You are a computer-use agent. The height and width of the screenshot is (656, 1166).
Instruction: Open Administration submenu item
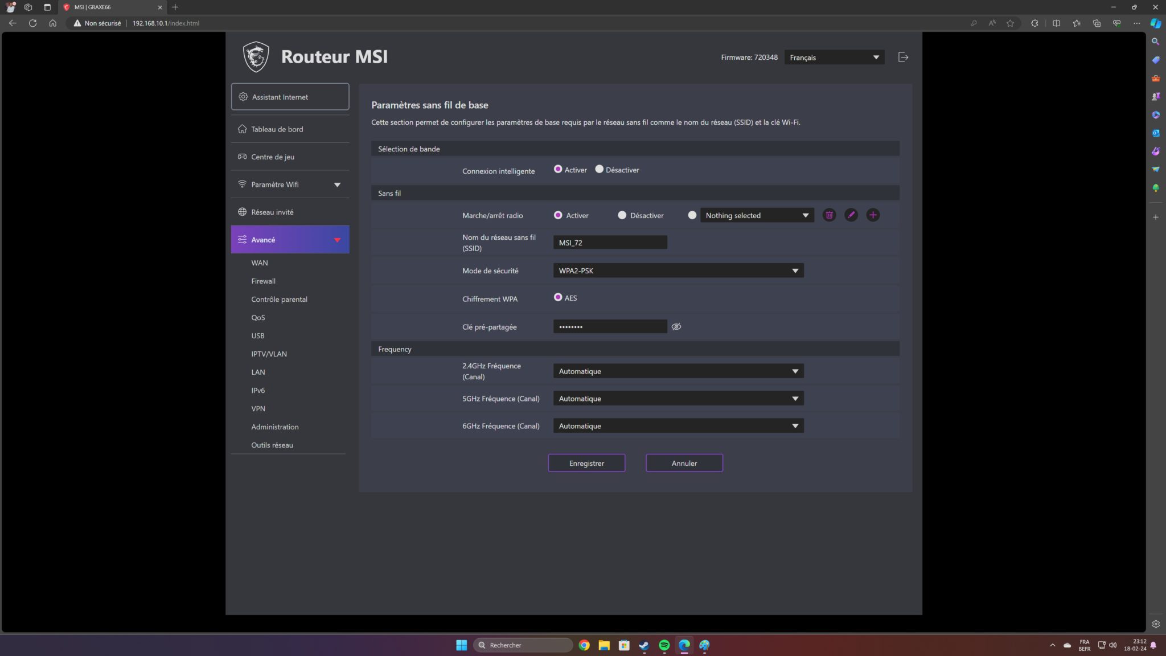(274, 427)
